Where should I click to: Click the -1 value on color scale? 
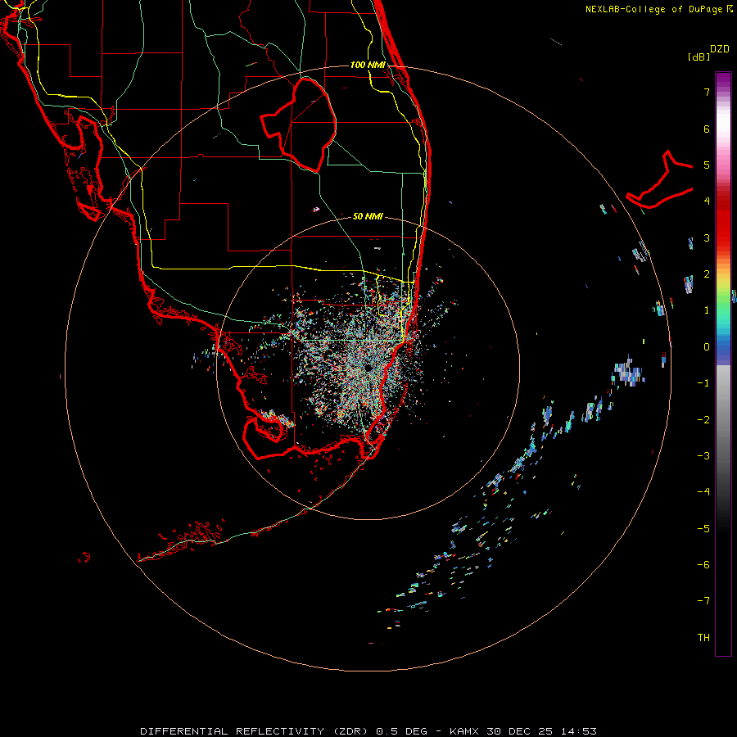point(703,383)
